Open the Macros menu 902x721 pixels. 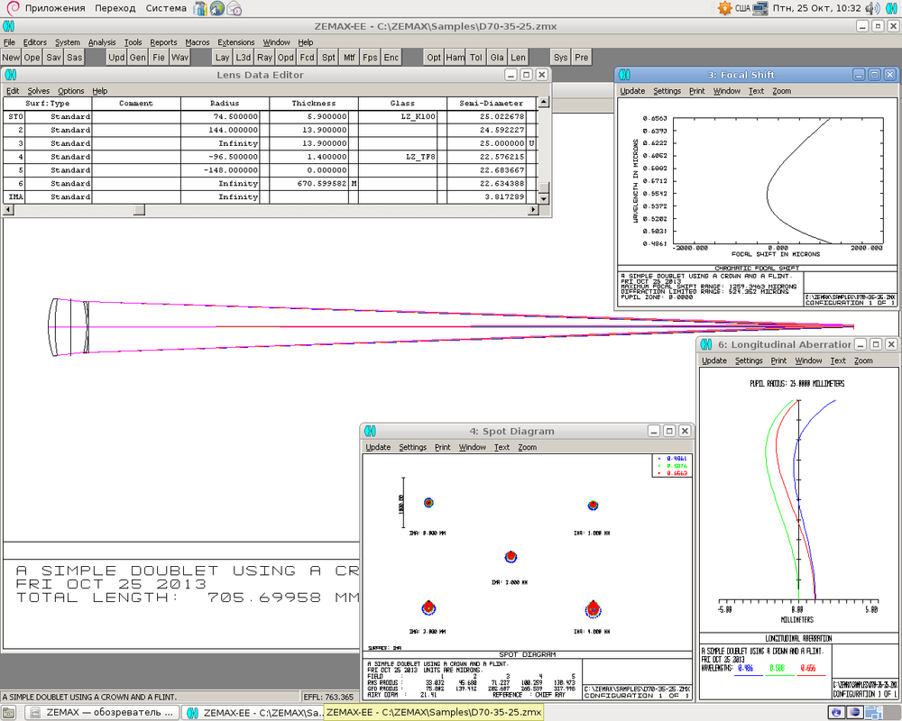point(198,42)
